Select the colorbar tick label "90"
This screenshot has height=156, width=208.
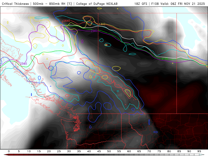tap(189, 151)
